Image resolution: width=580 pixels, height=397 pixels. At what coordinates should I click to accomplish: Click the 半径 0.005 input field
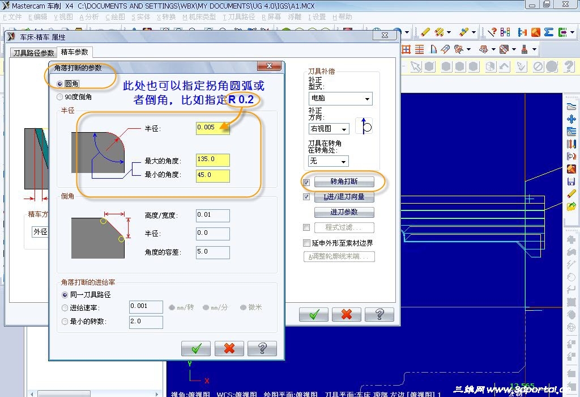click(213, 128)
